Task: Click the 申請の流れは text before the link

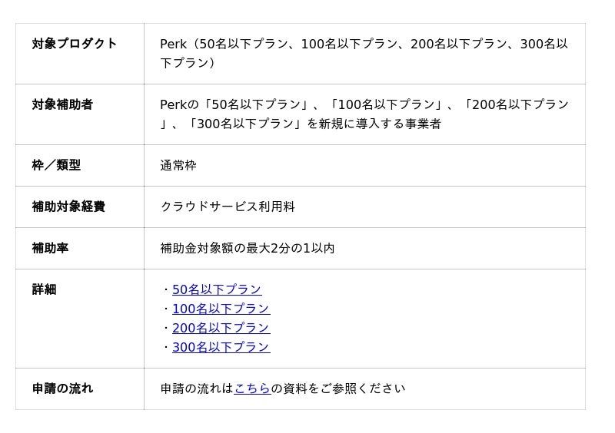Action: [x=197, y=388]
